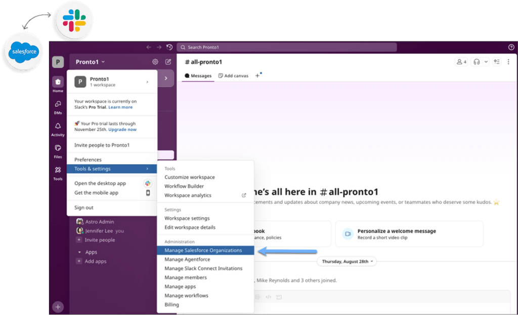This screenshot has width=518, height=315.
Task: Follow the Upgrade now link
Action: [122, 130]
